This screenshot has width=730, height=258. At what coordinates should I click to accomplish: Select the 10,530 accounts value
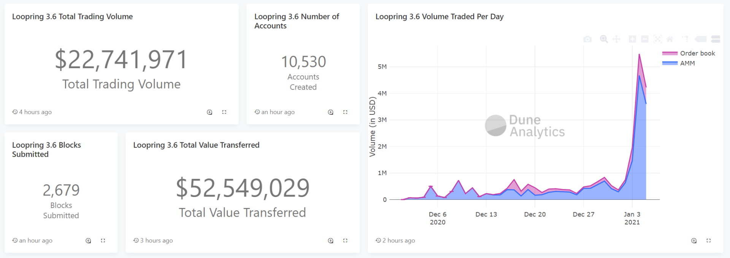[x=303, y=62]
